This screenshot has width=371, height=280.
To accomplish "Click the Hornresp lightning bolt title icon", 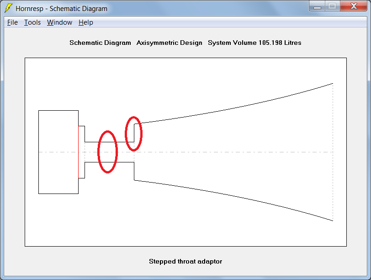I will point(9,8).
